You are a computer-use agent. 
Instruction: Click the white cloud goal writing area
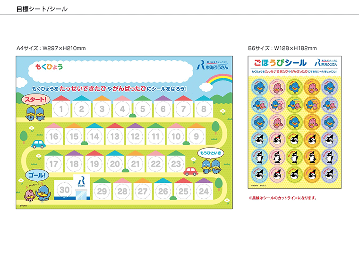click(111, 72)
